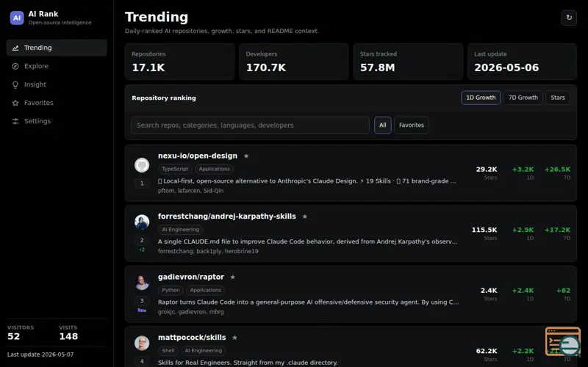Click +26.5K 7D growth value
588x367 pixels.
click(x=558, y=170)
